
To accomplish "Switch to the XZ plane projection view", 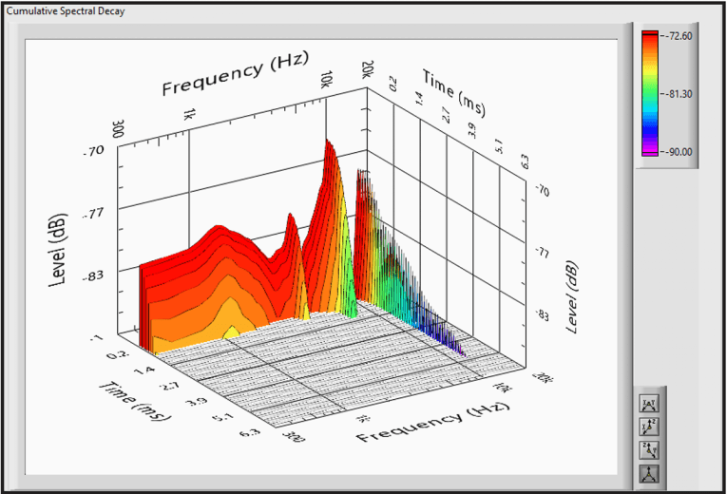I will [x=651, y=427].
